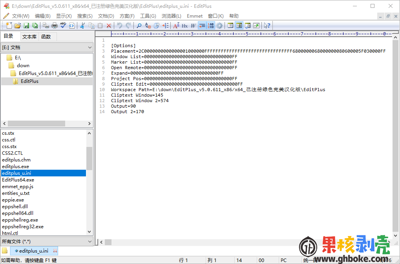The width and height of the screenshot is (400, 264).
Task: Click the editor horizontal scrollbar track
Action: [x=236, y=242]
